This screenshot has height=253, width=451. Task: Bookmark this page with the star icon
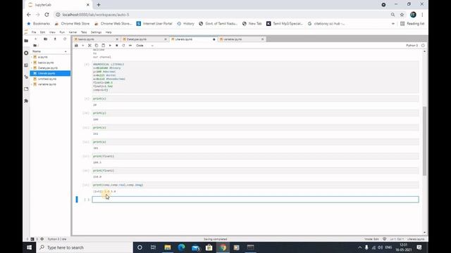tap(402, 15)
